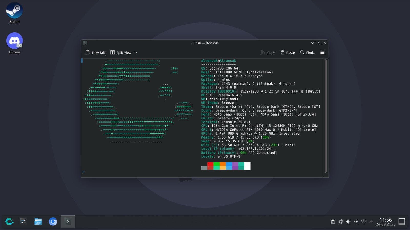Click the white color block in terminal output

247,166
